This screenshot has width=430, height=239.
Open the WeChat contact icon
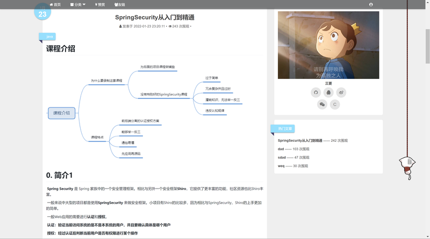pyautogui.click(x=322, y=104)
